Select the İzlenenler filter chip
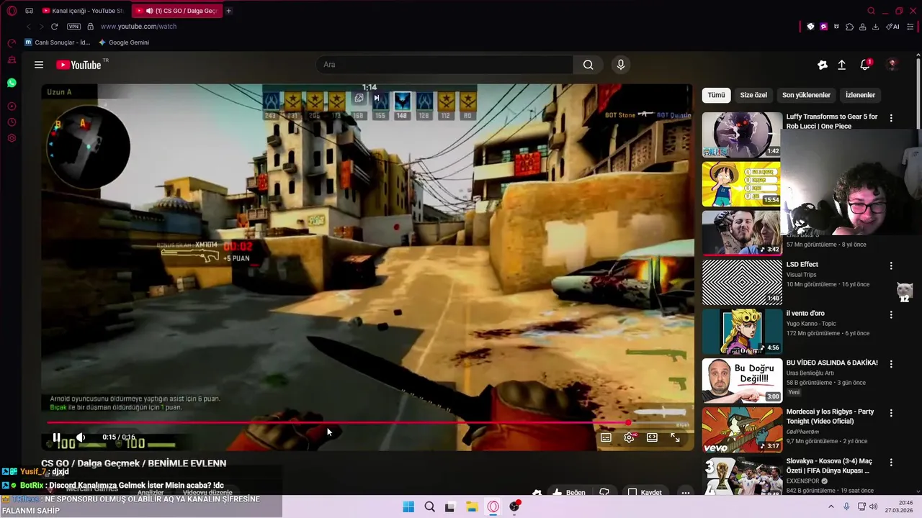 pyautogui.click(x=860, y=95)
